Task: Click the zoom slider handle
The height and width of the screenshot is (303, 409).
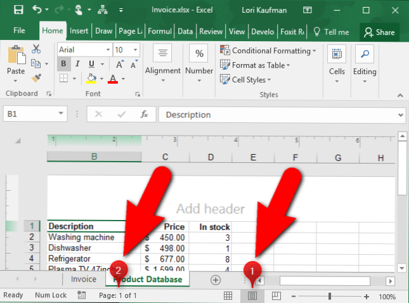Action: pyautogui.click(x=330, y=296)
